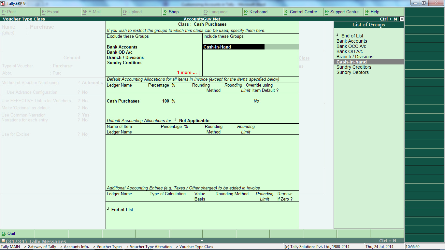Click the navigation breadcrumb path text

tap(107, 247)
